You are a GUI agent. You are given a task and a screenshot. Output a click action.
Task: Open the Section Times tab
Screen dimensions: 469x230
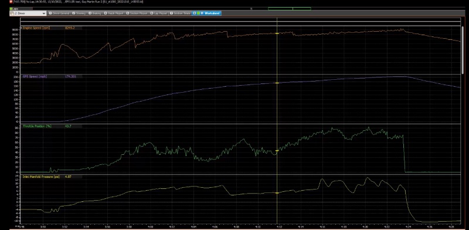181,13
